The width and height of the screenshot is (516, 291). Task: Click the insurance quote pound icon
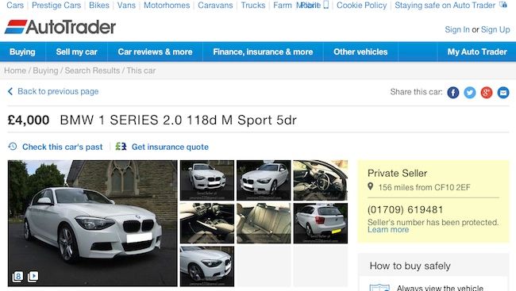click(121, 147)
